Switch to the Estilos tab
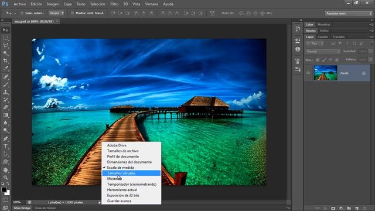 coord(324,30)
